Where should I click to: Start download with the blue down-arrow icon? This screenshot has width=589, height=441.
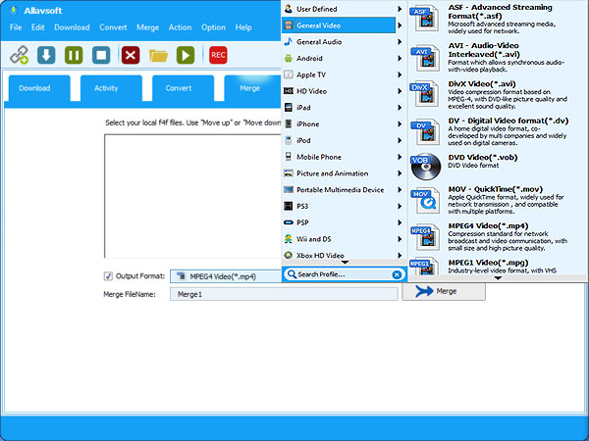[46, 55]
